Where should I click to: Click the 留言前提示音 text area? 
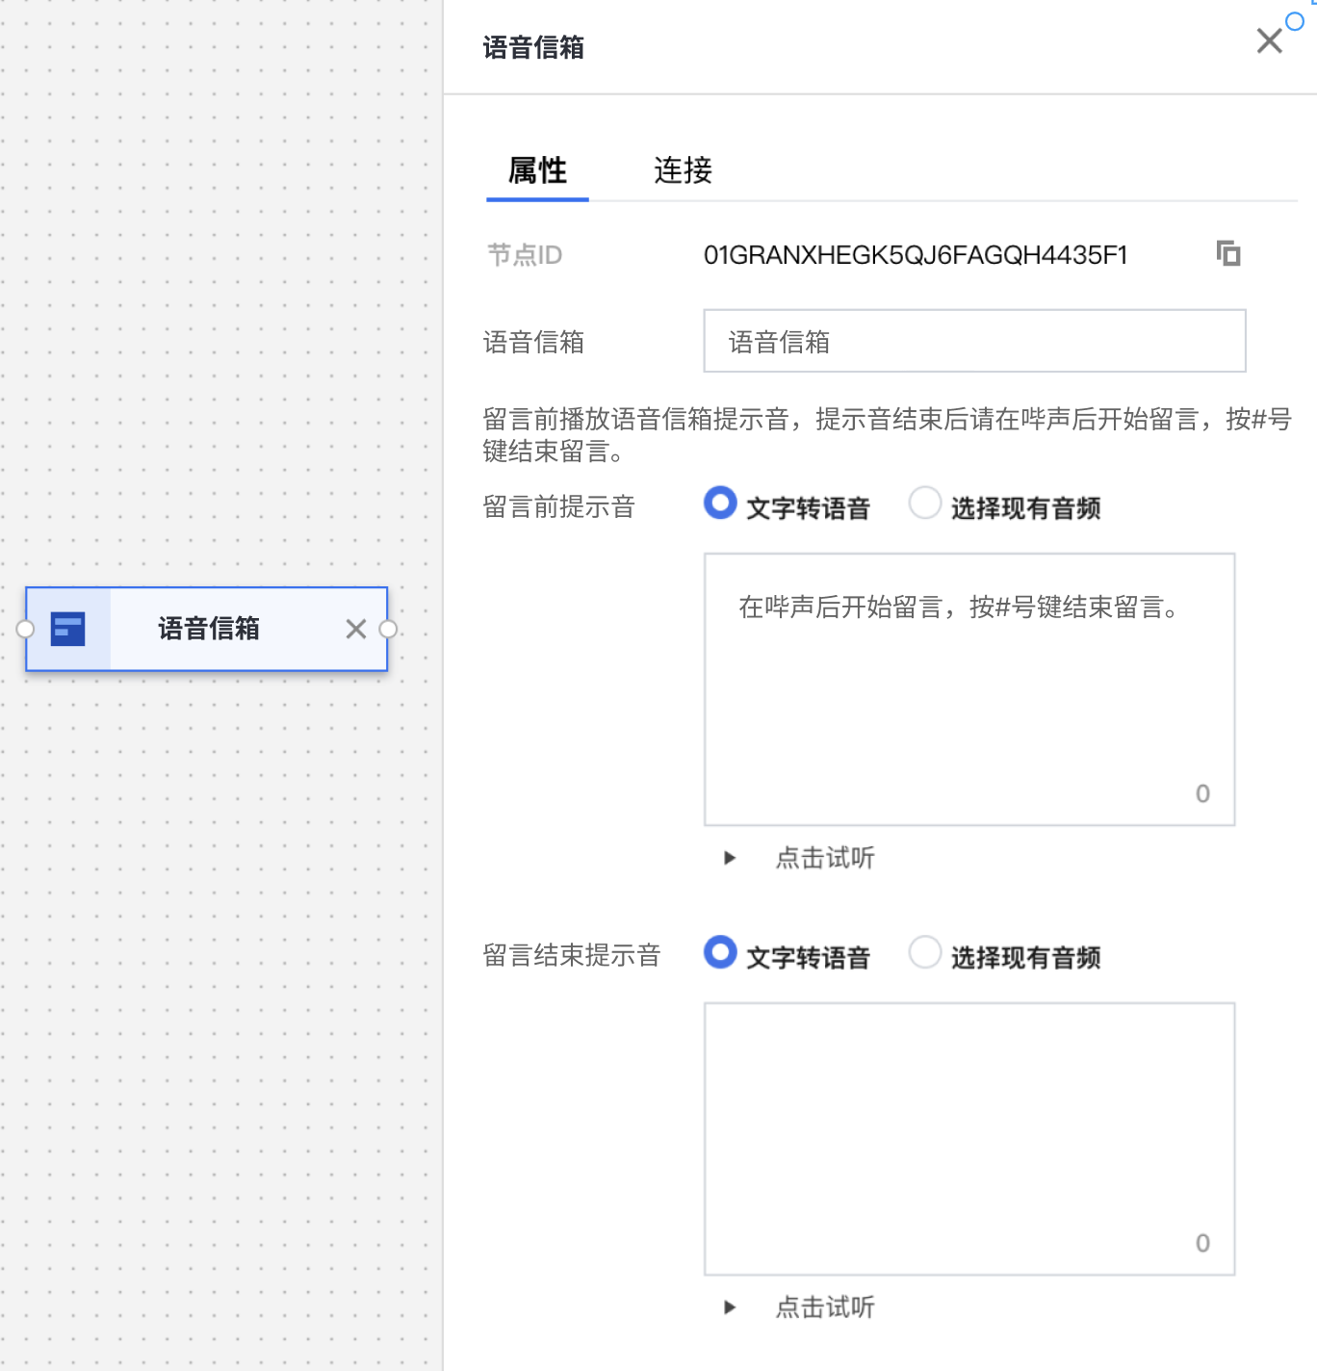click(969, 689)
